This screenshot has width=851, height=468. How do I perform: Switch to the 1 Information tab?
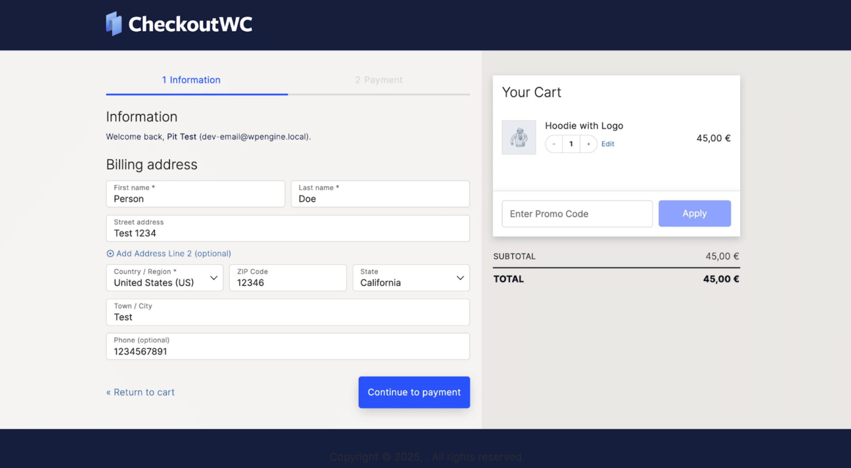191,80
